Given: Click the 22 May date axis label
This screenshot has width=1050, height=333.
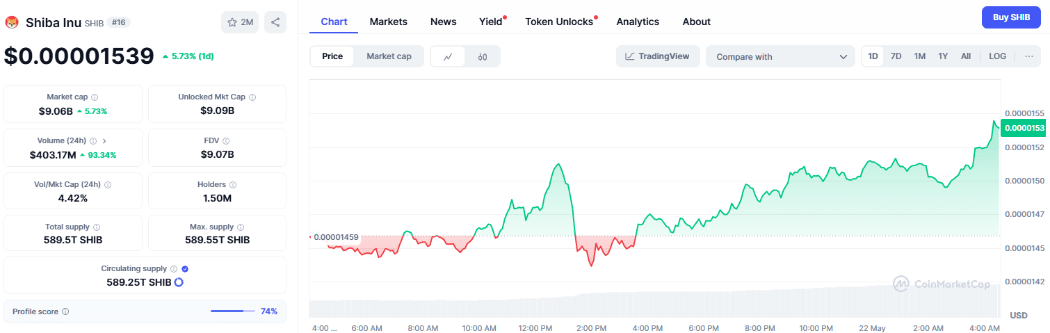Looking at the screenshot, I should click(x=871, y=328).
